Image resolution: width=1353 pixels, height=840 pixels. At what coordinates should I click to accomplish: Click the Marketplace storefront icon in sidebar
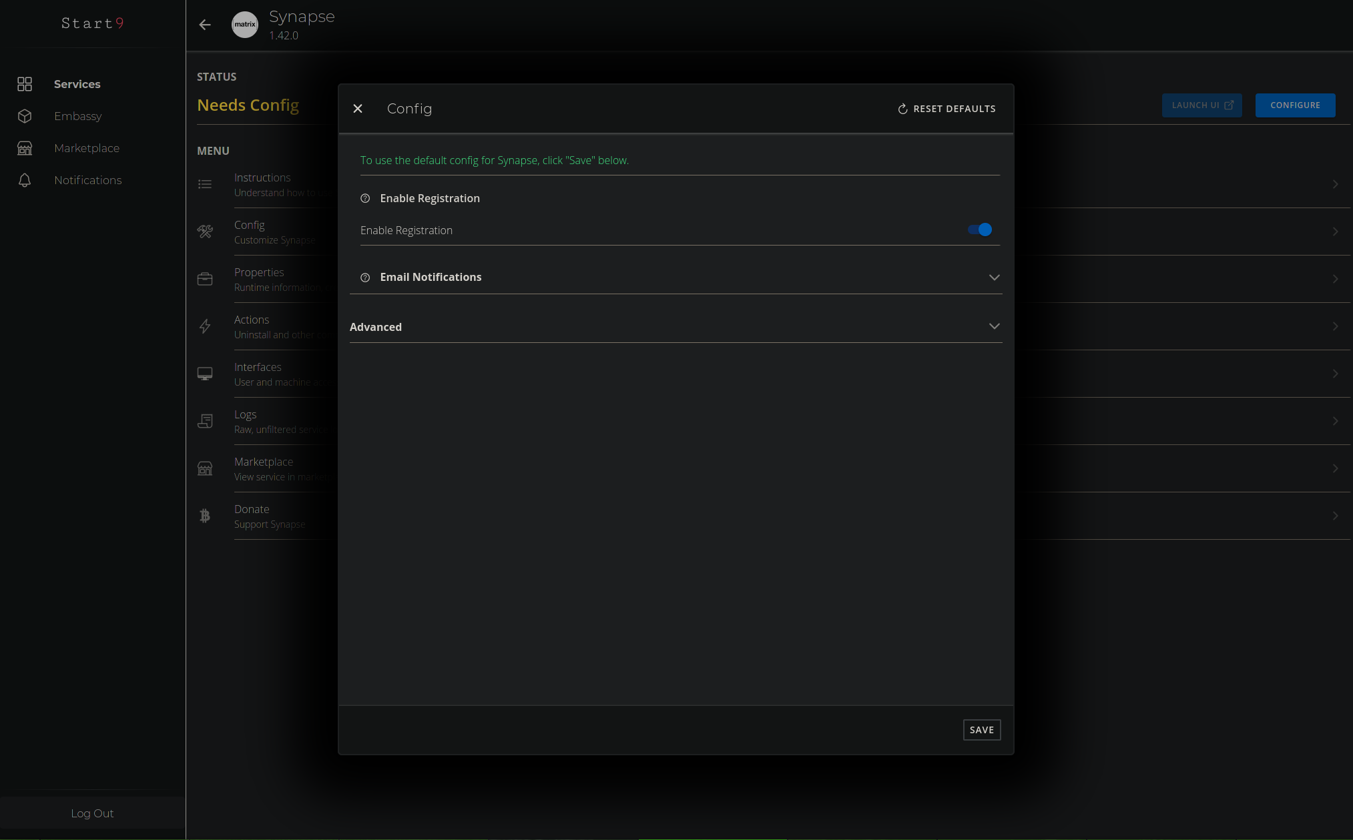tap(25, 148)
